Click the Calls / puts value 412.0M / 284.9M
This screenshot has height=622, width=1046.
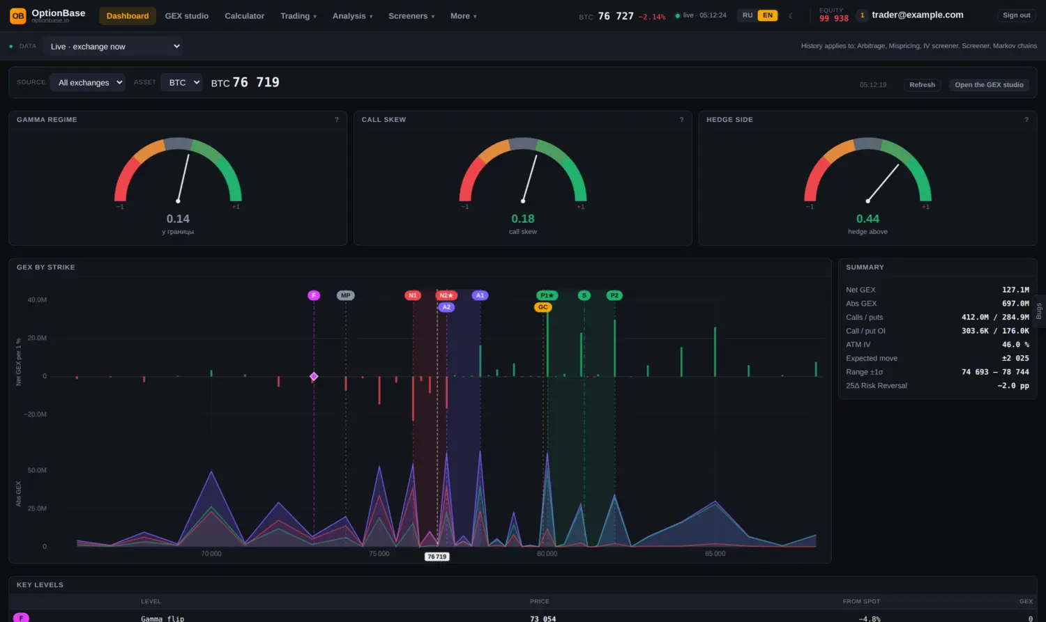tap(995, 317)
